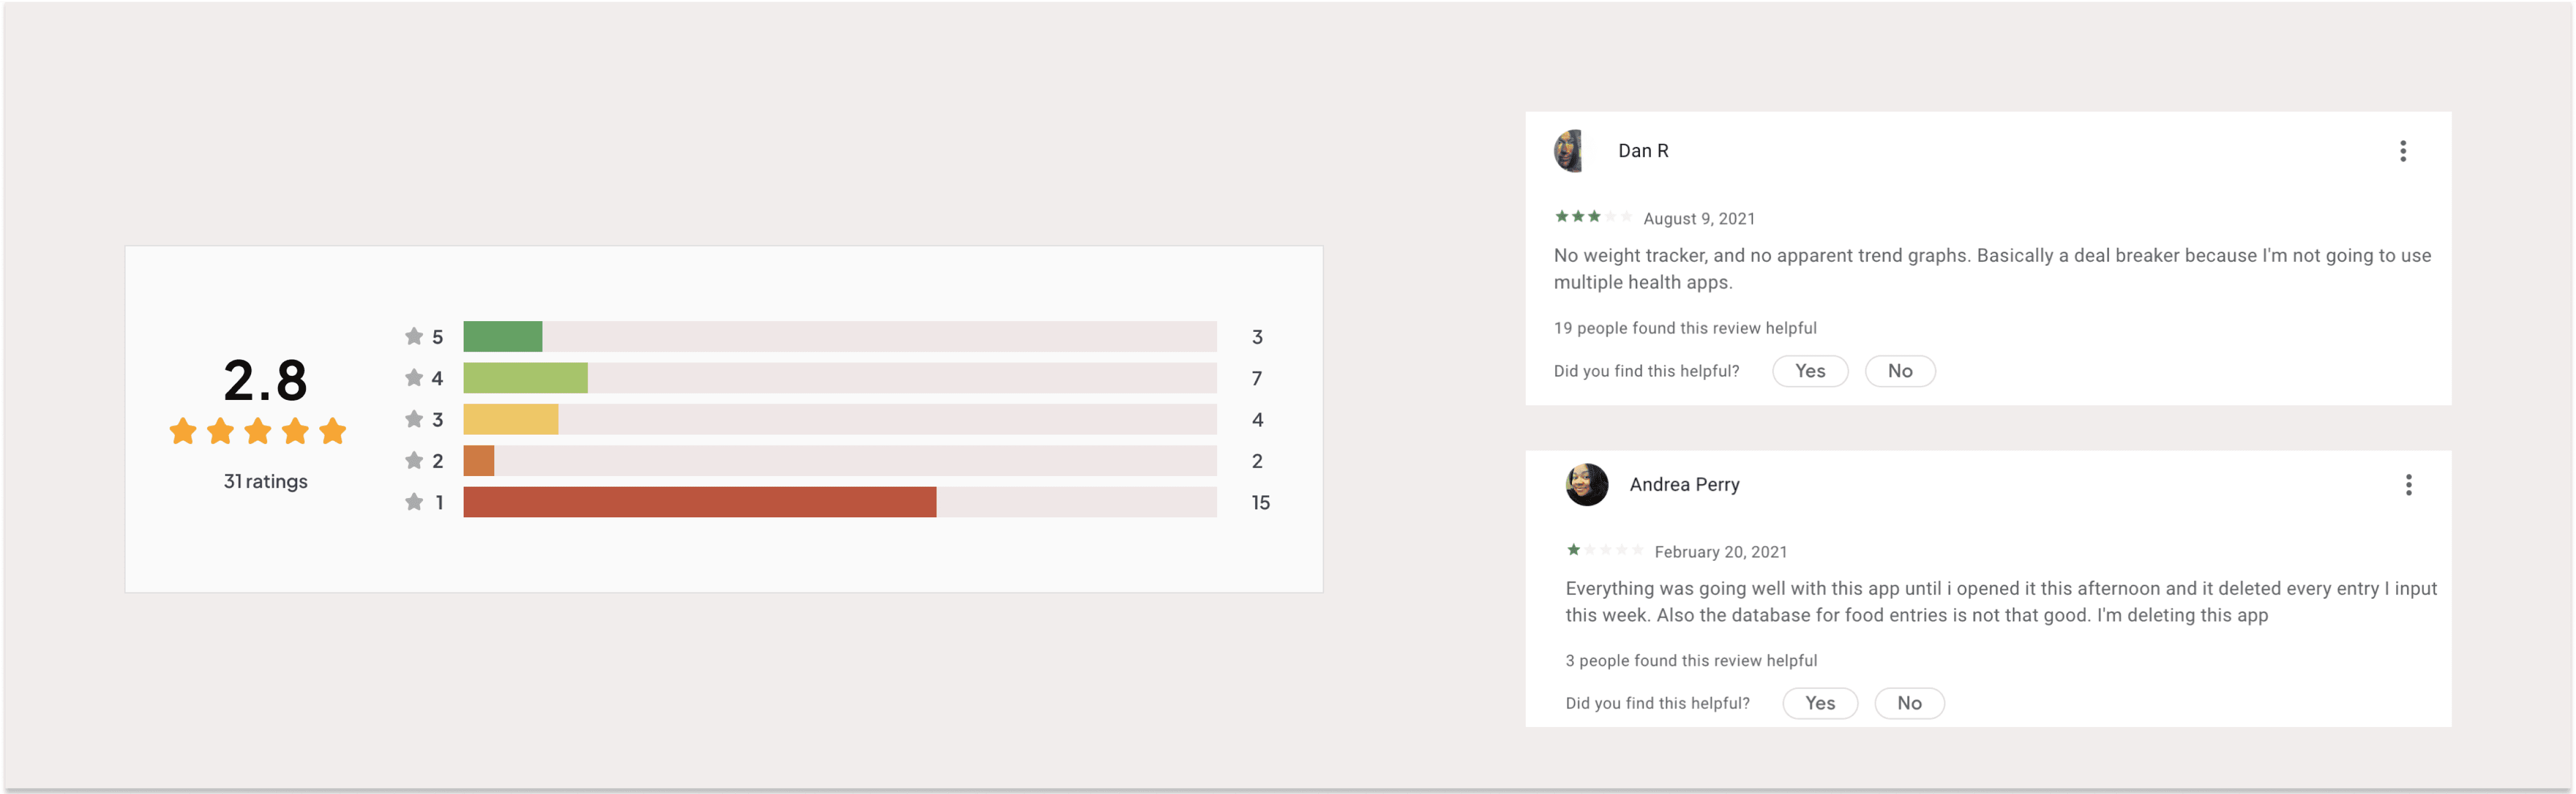Screen dimensions: 2576x794
Task: Mark Dan R's review as helpful with Yes
Action: pos(1809,370)
